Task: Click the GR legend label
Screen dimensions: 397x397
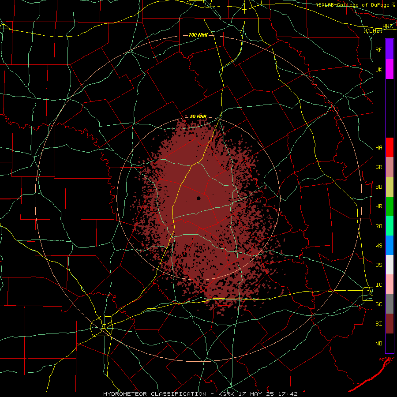Action: point(378,167)
